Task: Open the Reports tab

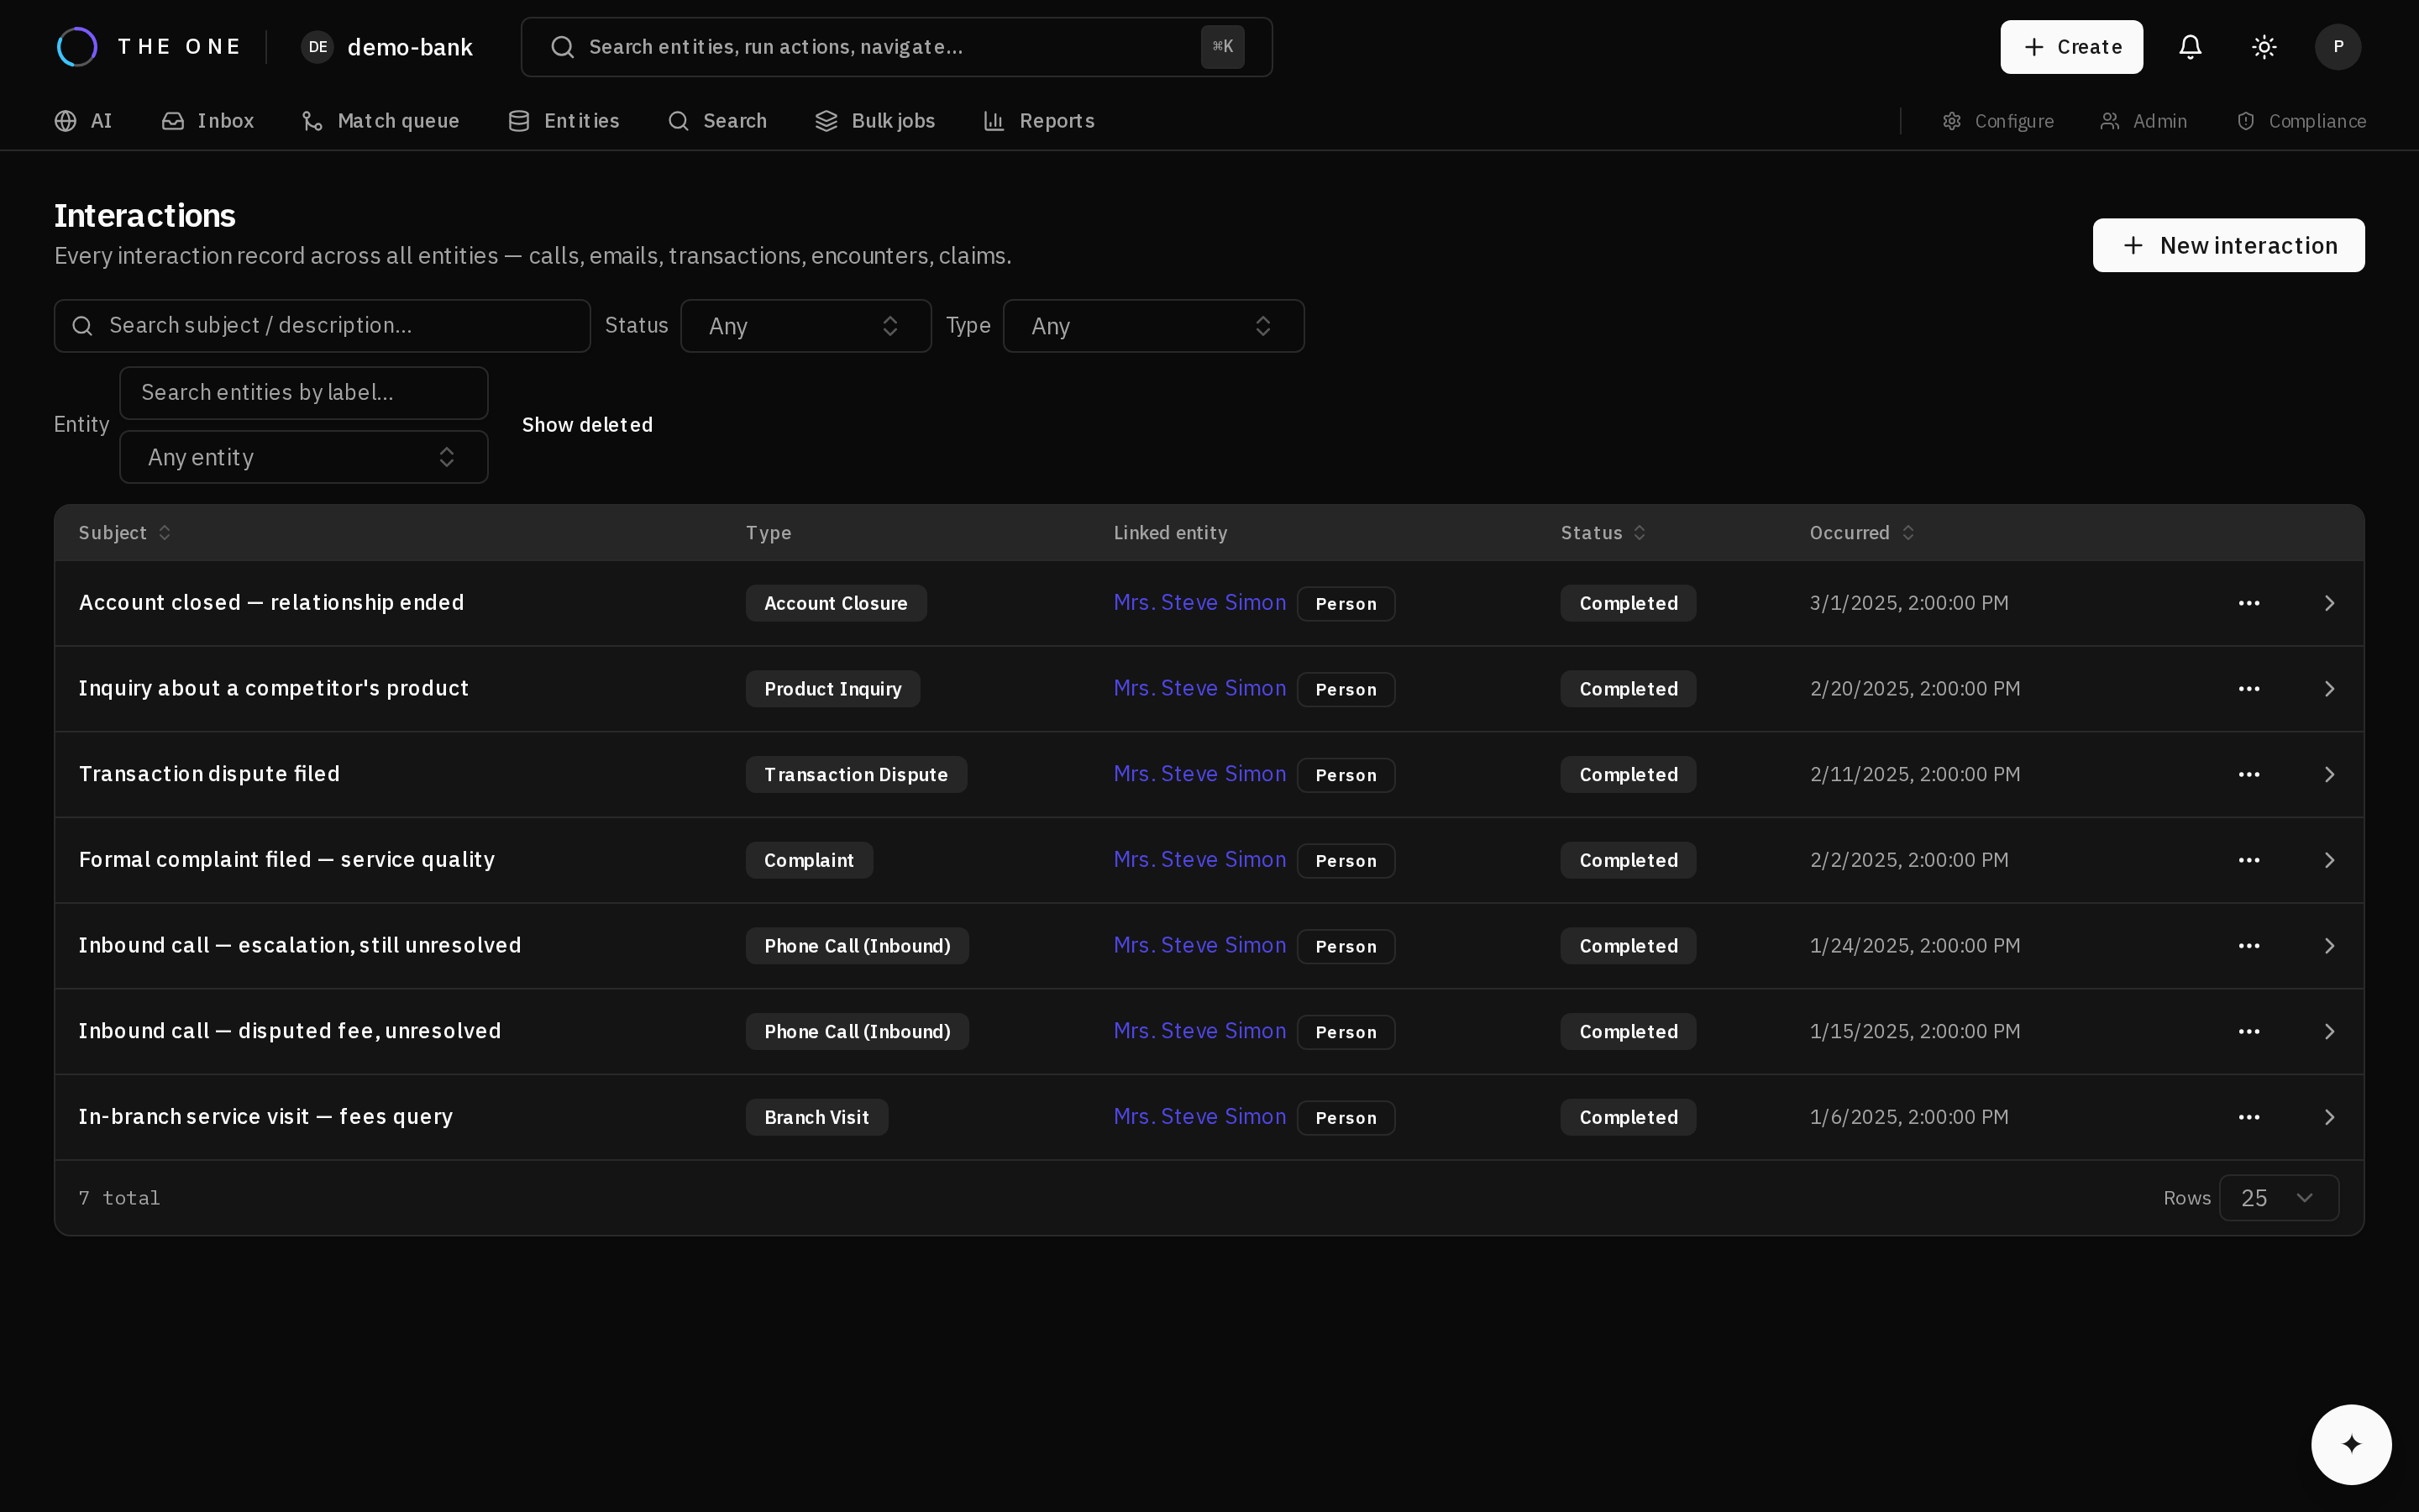Action: (x=1040, y=121)
